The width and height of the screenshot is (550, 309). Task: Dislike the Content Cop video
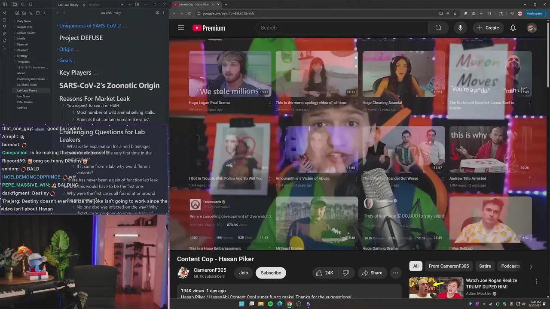tap(345, 273)
